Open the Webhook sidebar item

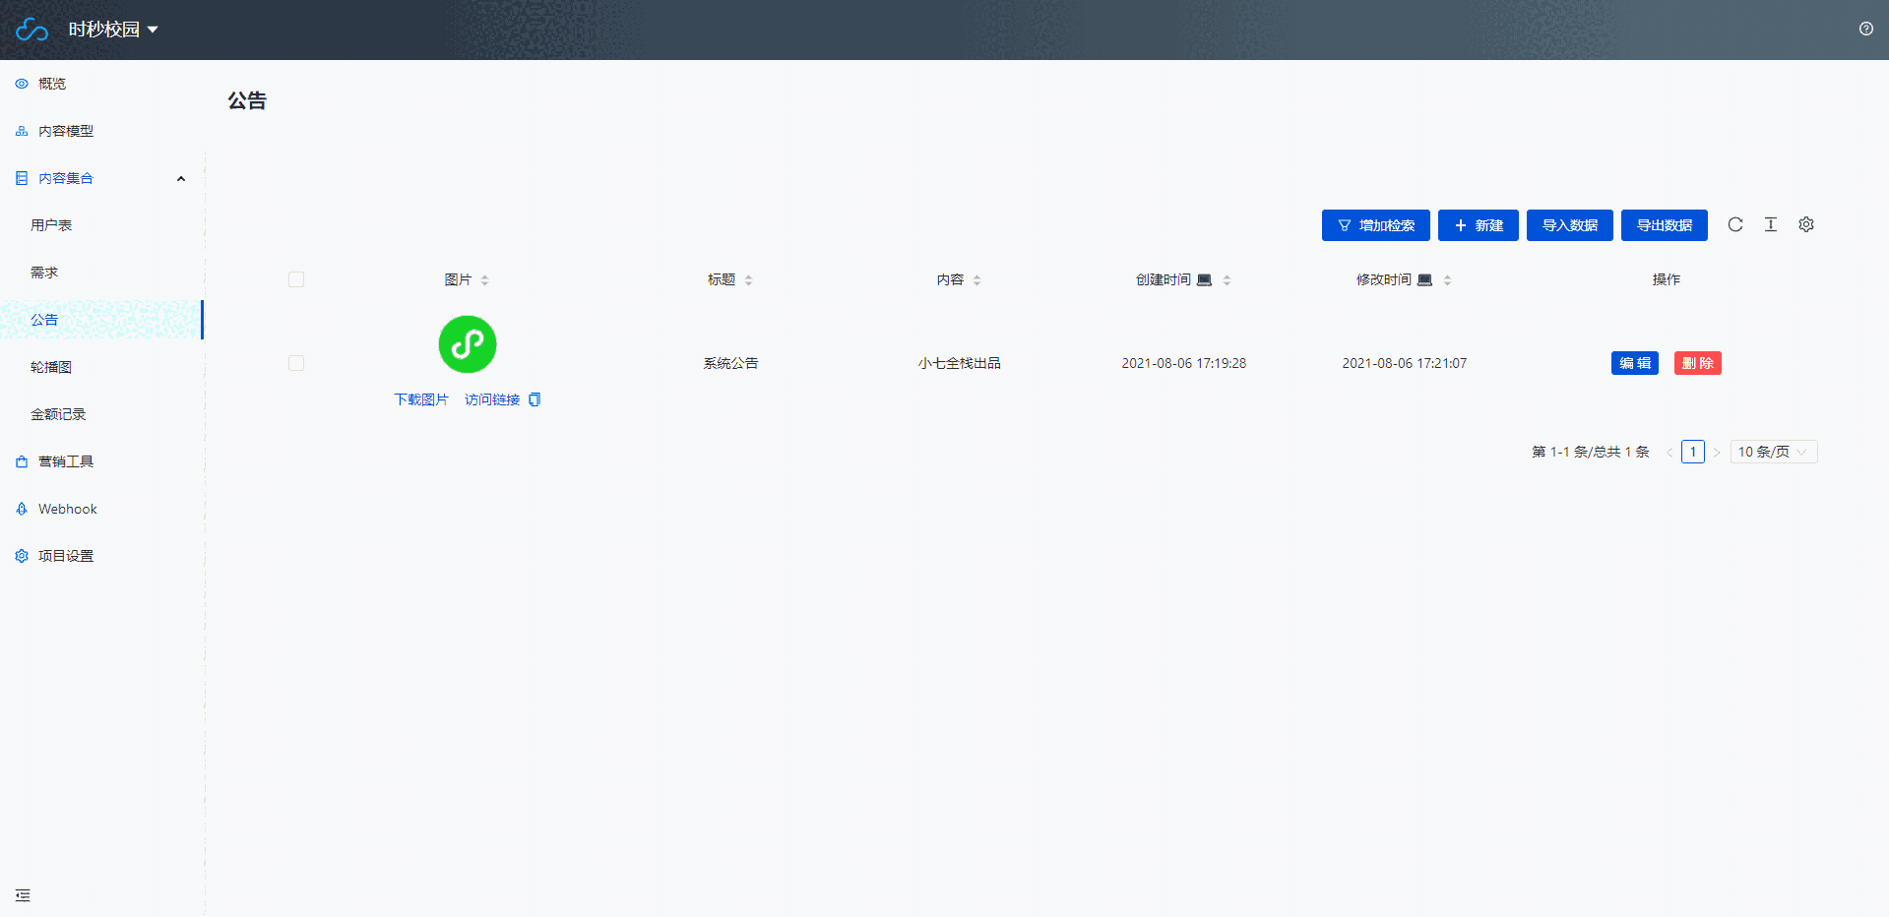point(67,509)
